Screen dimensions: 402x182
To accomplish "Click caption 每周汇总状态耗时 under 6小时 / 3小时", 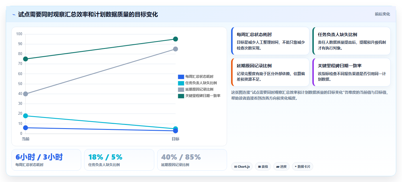I will [29, 165].
